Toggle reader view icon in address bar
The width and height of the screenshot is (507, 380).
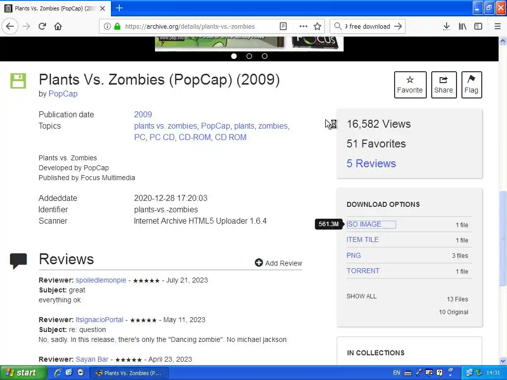tap(283, 27)
